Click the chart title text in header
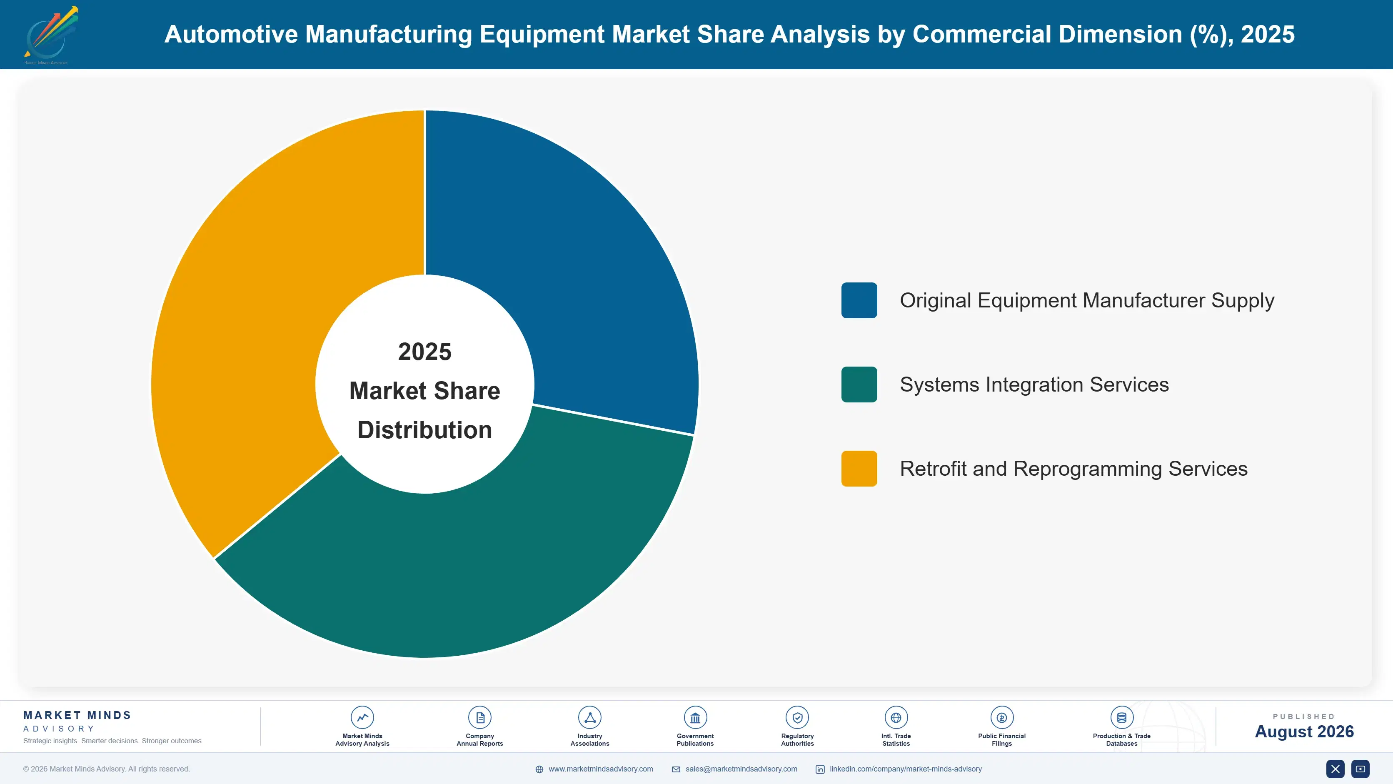The image size is (1393, 784). click(729, 34)
